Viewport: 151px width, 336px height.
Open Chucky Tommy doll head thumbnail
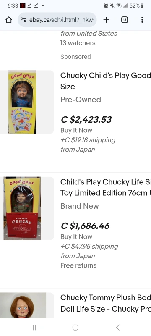[23, 305]
